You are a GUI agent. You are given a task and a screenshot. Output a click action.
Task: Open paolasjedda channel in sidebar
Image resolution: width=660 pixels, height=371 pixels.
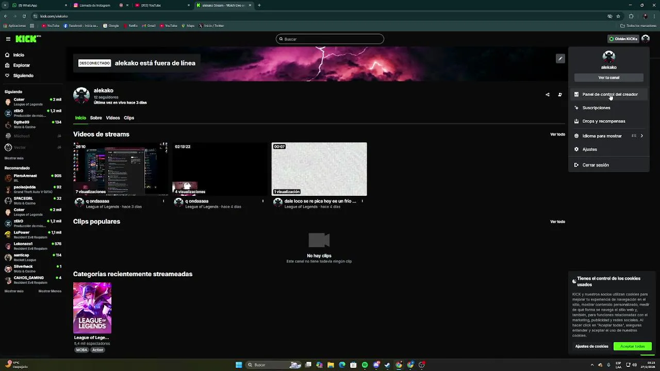(x=33, y=189)
